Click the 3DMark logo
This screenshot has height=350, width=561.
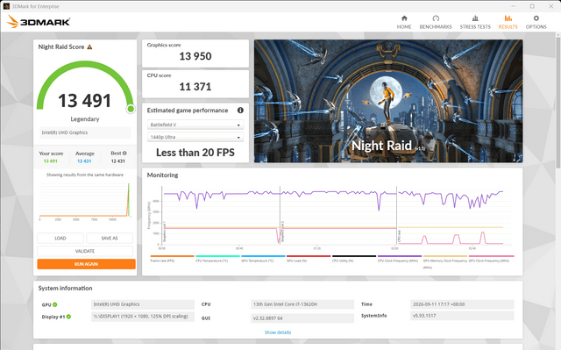[x=39, y=21]
